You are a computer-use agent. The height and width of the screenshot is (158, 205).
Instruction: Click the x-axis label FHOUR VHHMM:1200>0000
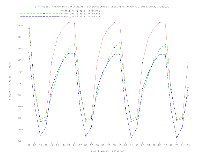pyautogui.click(x=108, y=151)
